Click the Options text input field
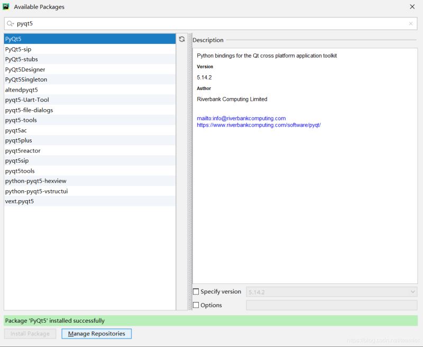This screenshot has height=347, width=423. [x=332, y=305]
